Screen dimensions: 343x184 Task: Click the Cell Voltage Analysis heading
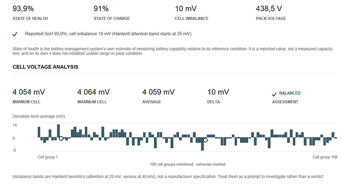point(45,67)
